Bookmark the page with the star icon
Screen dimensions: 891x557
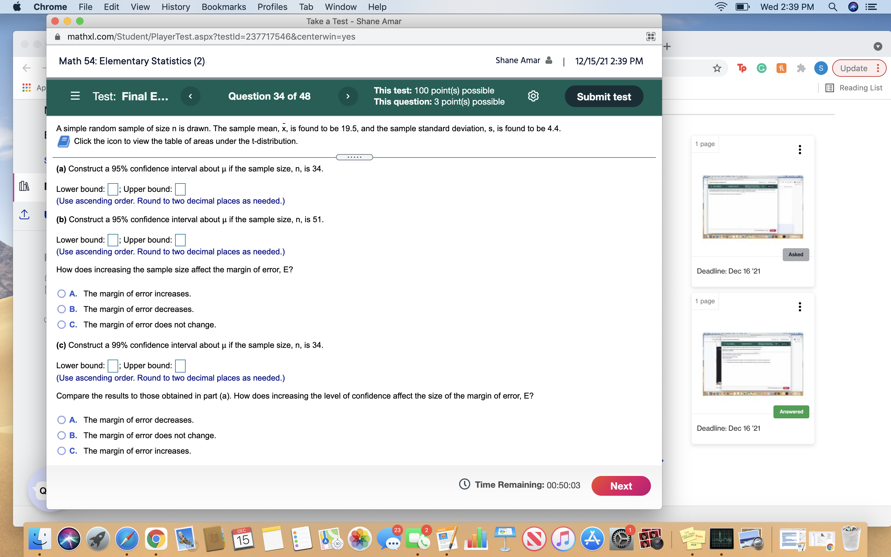(717, 68)
